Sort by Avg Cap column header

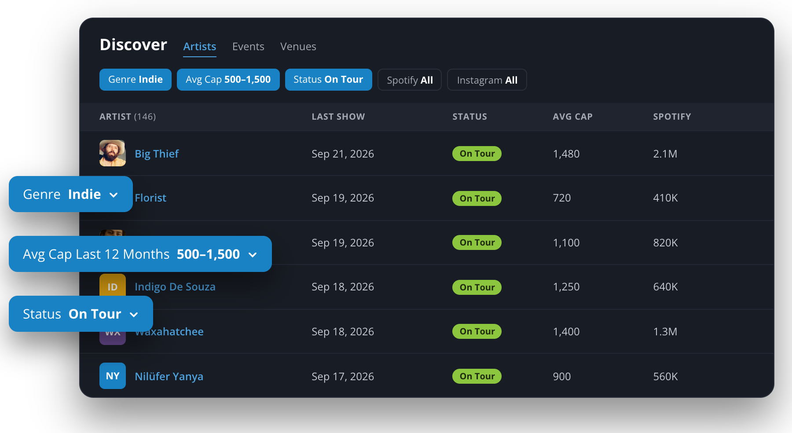tap(573, 117)
